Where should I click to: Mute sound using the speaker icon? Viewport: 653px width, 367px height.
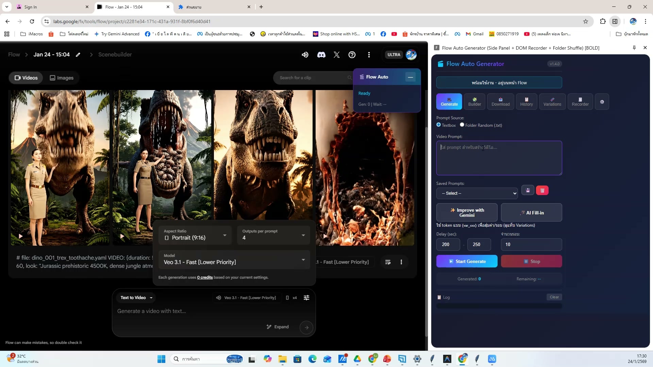coord(305,55)
